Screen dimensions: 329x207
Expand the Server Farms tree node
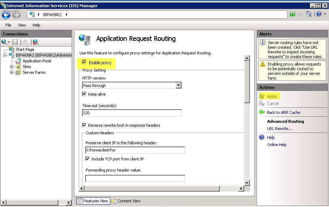pos(12,72)
